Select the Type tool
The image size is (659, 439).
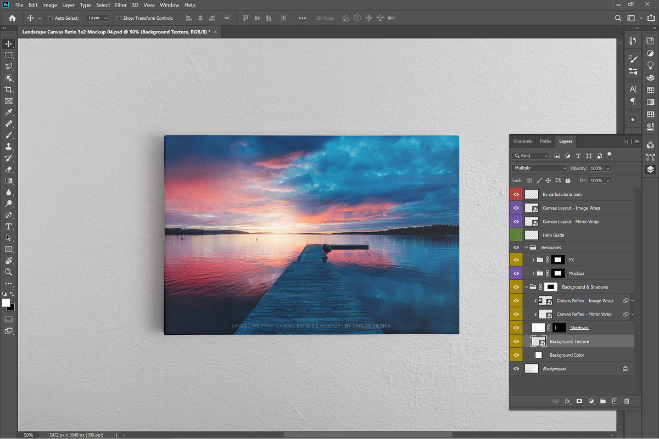(9, 226)
